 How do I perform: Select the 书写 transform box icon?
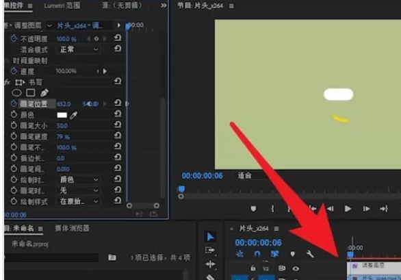20,82
